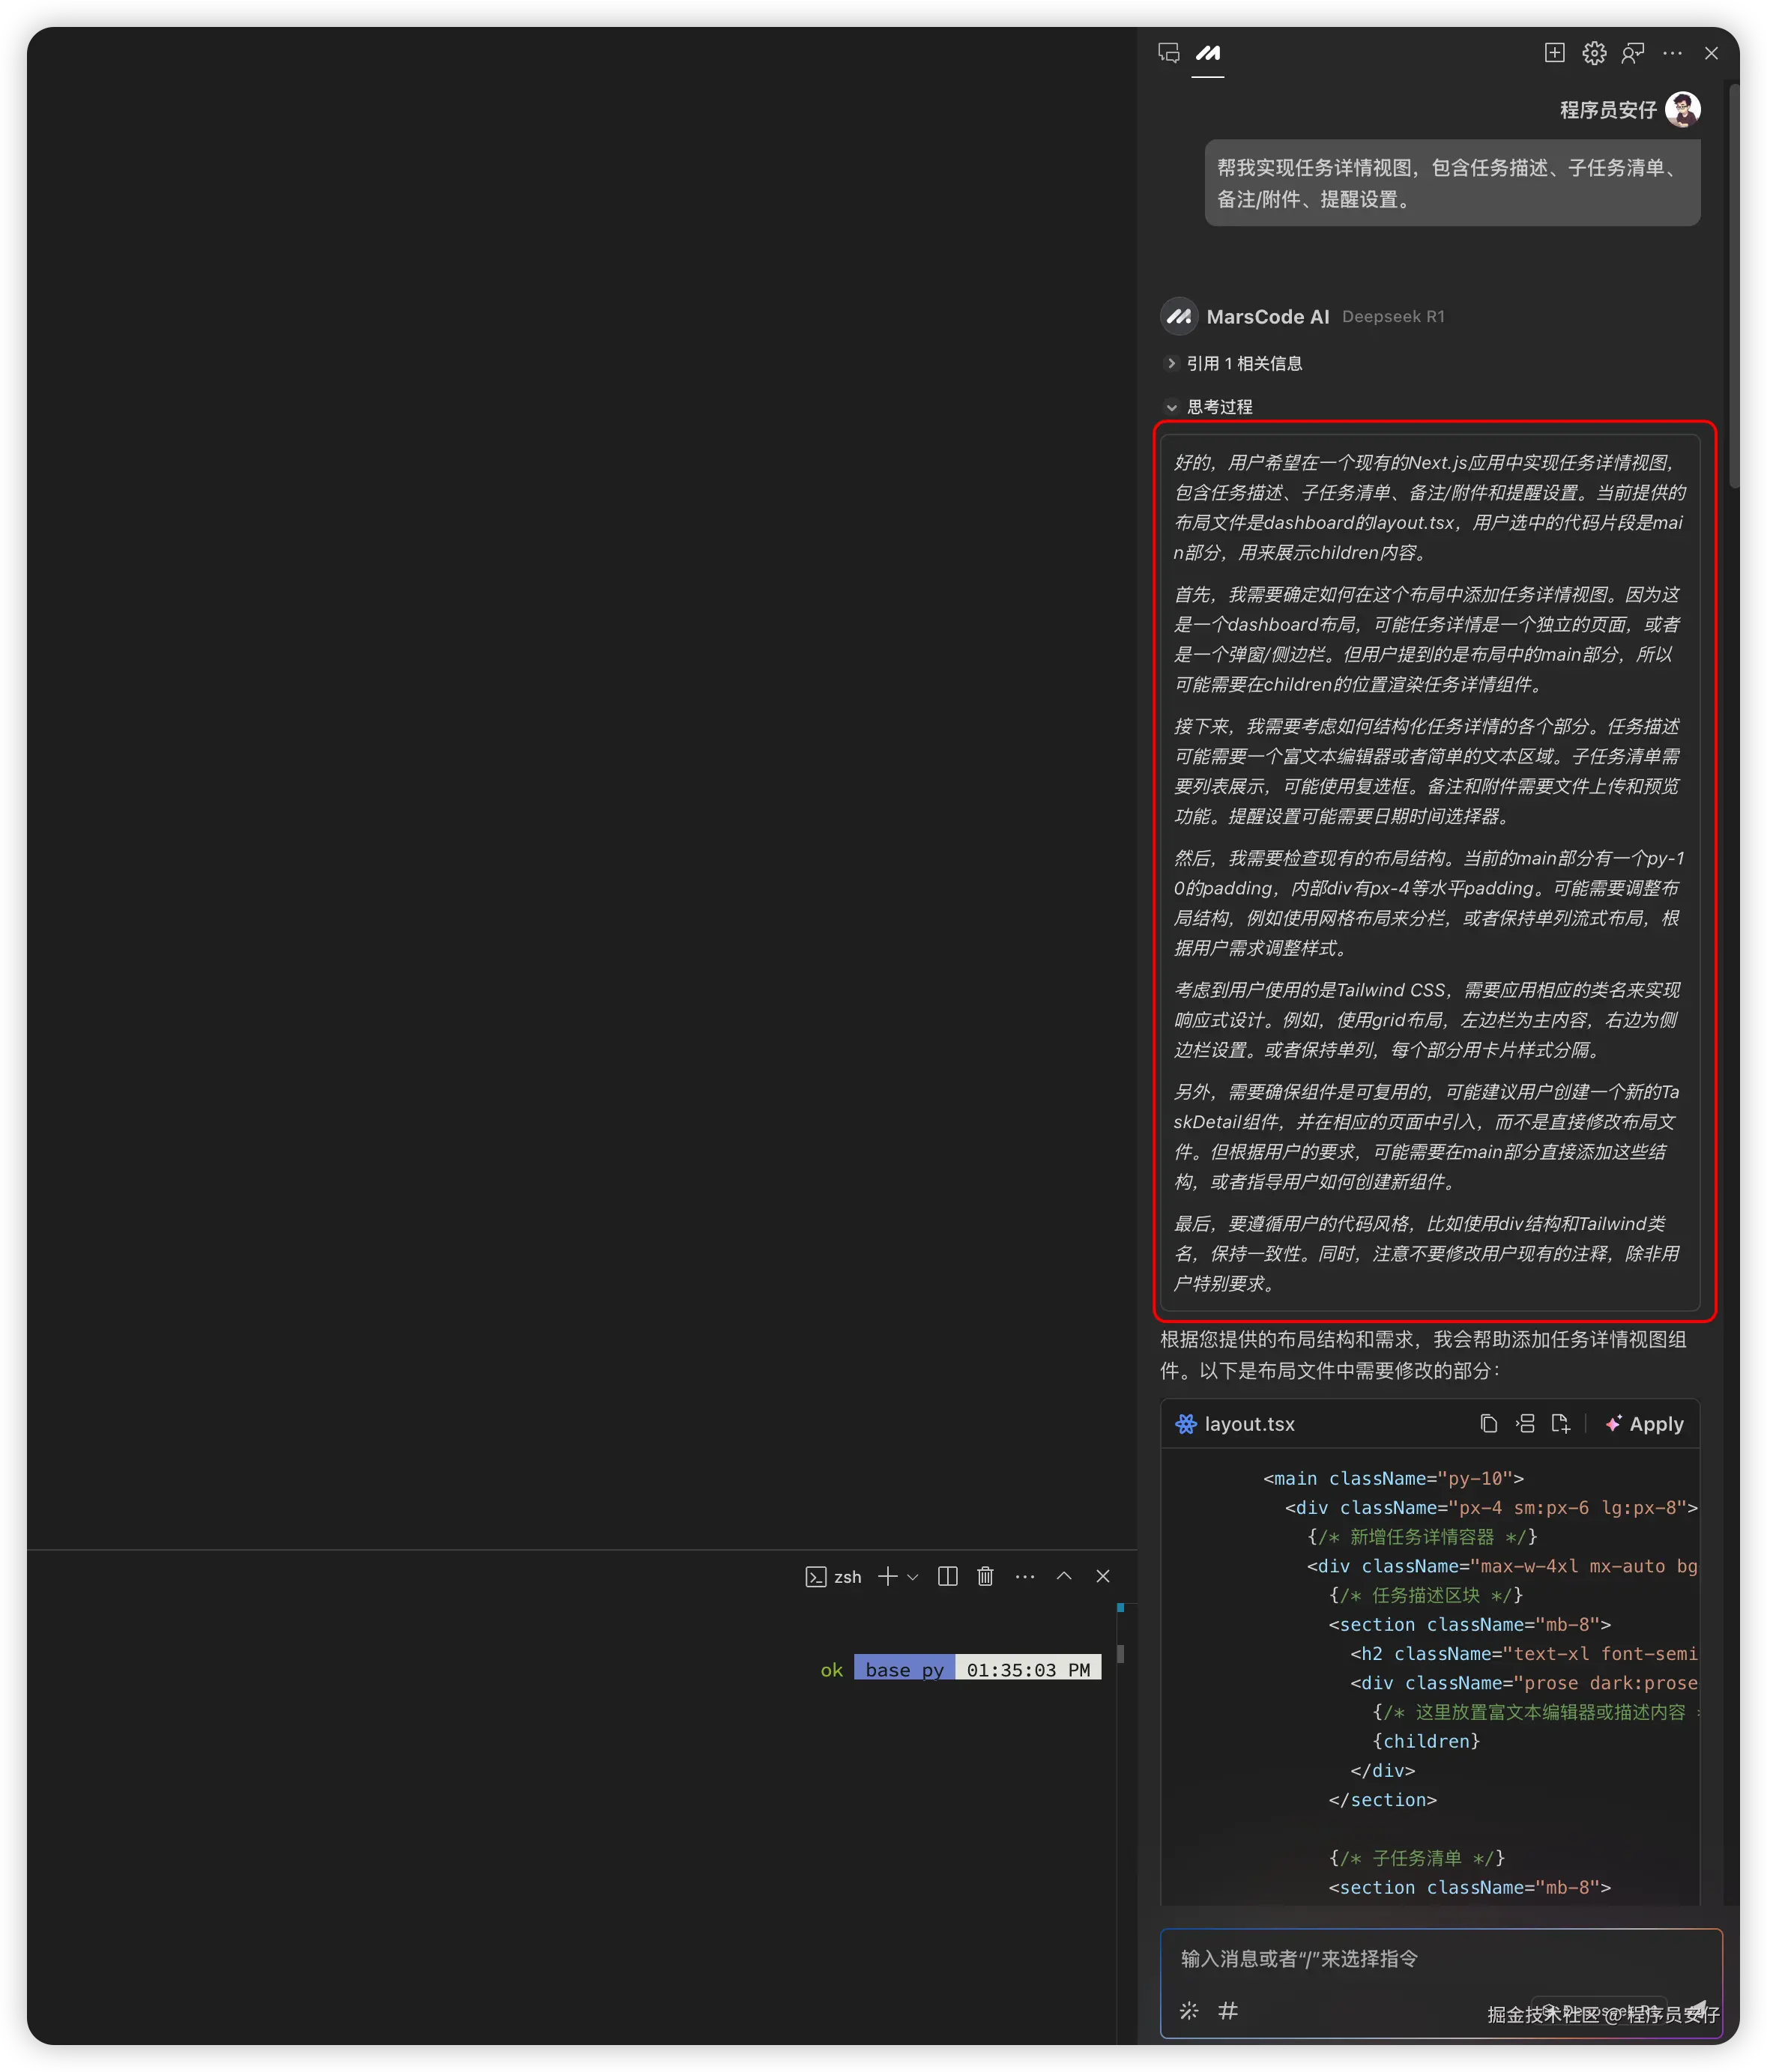The width and height of the screenshot is (1767, 2072).
Task: Open the chat bubble tab at top
Action: coord(1169,53)
